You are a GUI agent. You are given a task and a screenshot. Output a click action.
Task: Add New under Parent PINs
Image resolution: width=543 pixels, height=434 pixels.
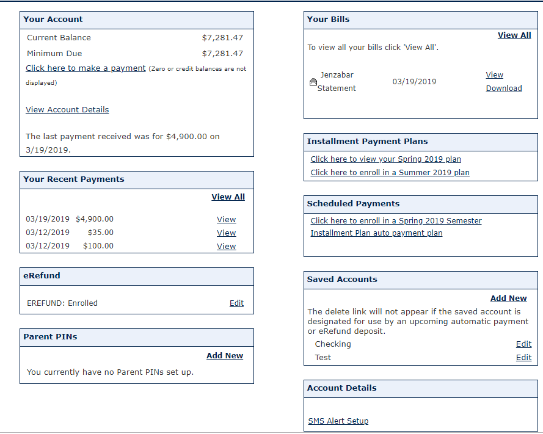[224, 355]
